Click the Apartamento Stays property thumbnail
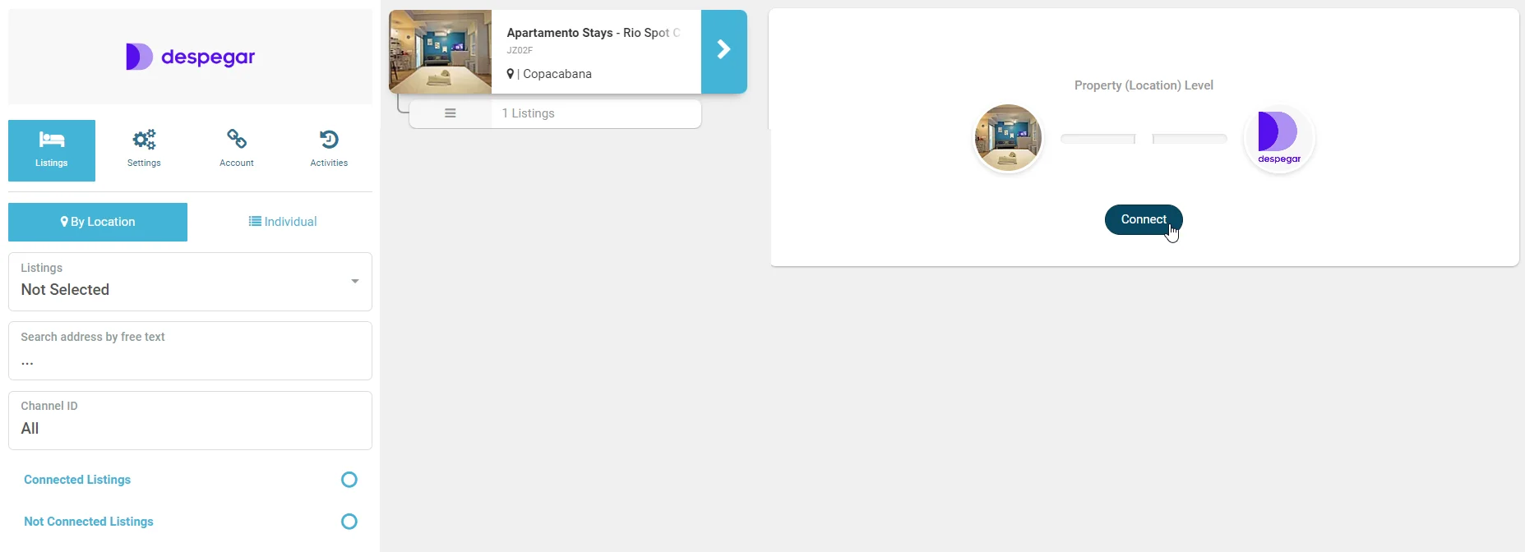1525x552 pixels. (441, 52)
